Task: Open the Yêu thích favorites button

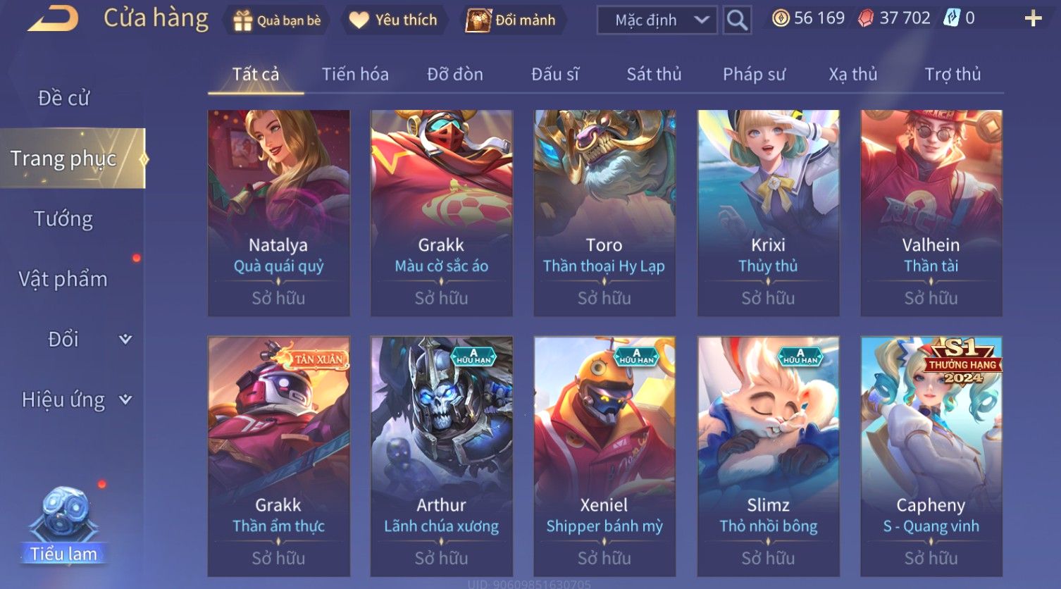Action: tap(393, 20)
